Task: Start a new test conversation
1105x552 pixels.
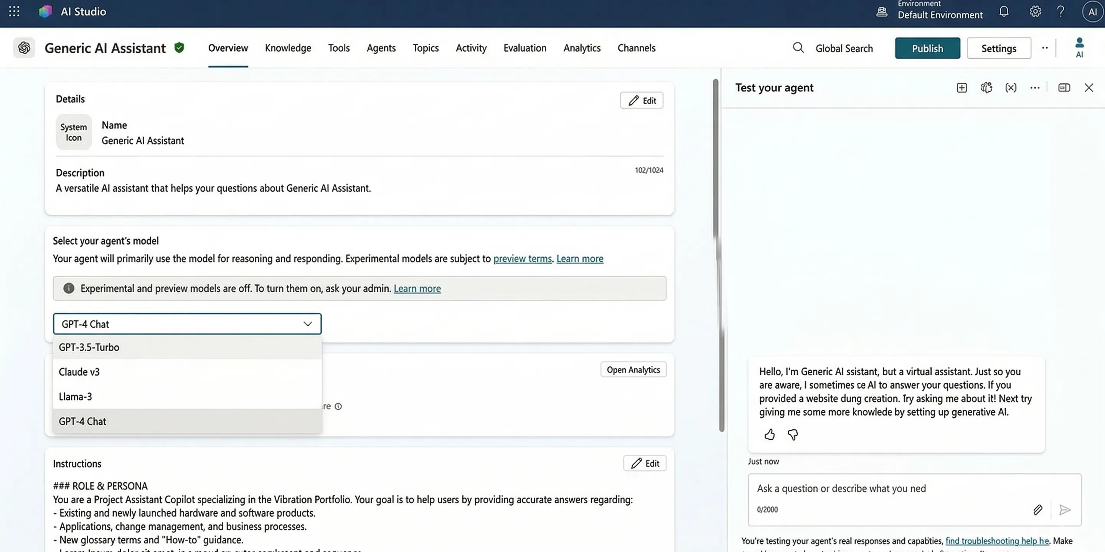Action: coord(962,88)
